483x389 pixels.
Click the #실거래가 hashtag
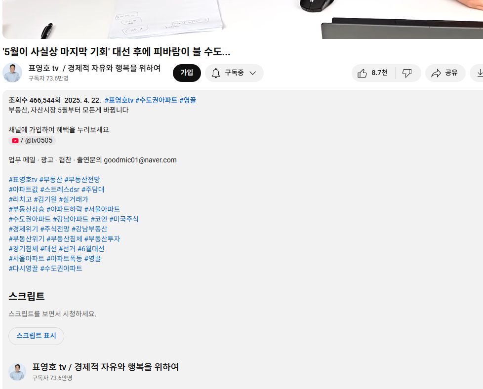[74, 199]
